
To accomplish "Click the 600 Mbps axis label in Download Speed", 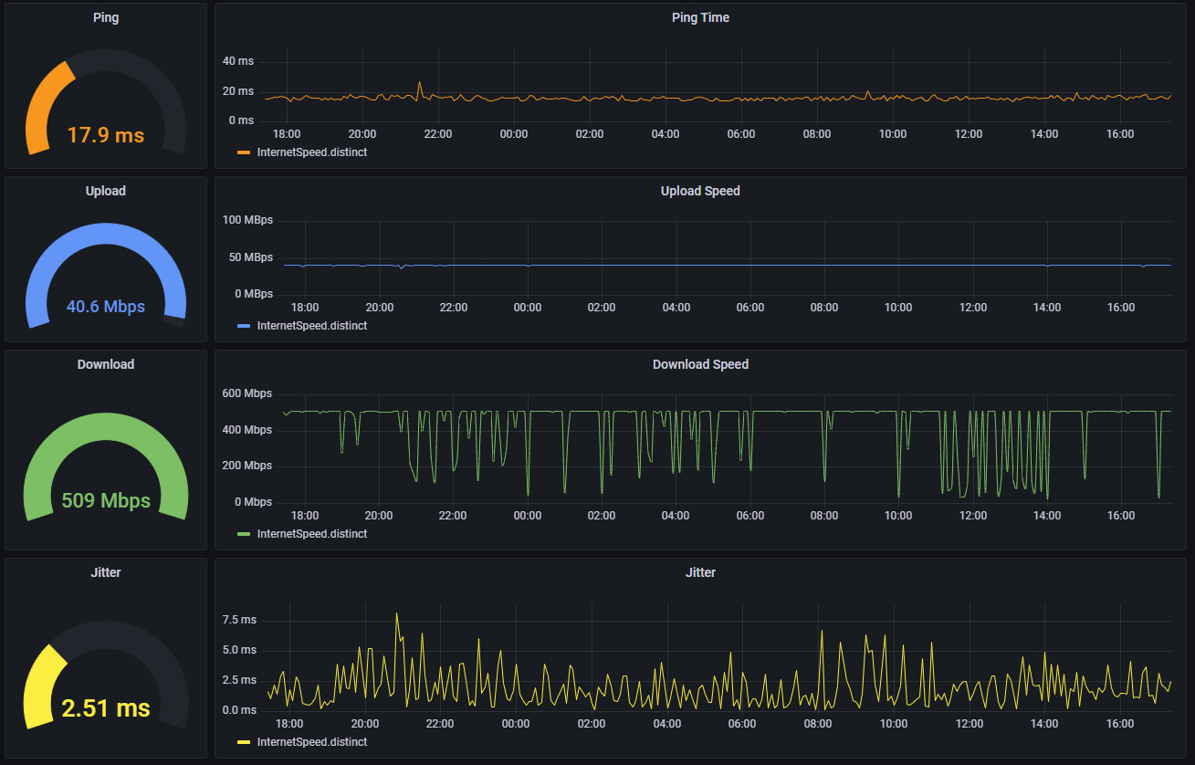I will (247, 393).
